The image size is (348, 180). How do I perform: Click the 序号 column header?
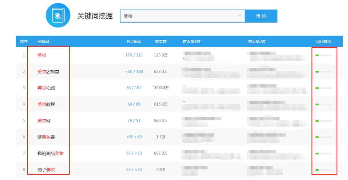pos(24,42)
